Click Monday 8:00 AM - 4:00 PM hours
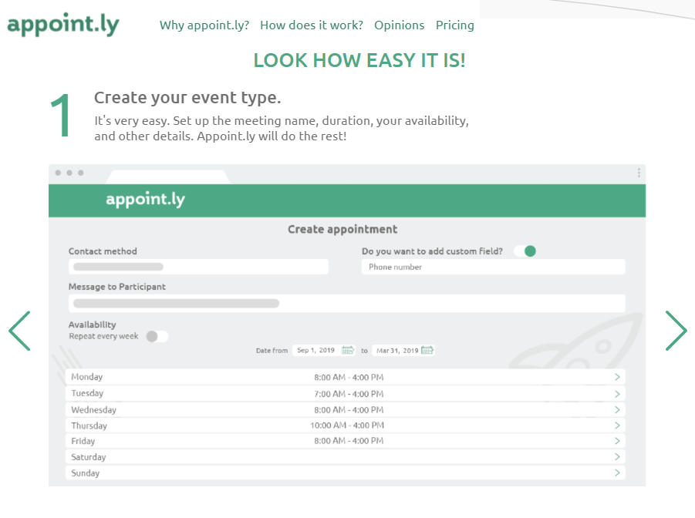 coord(349,378)
